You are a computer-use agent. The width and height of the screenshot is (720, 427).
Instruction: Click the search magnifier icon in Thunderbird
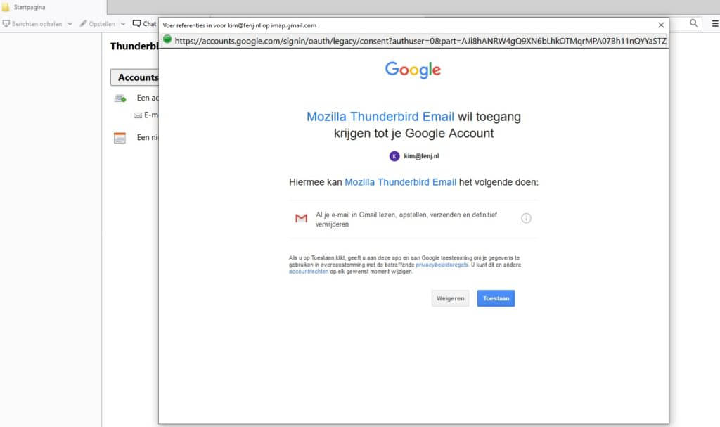pos(694,23)
